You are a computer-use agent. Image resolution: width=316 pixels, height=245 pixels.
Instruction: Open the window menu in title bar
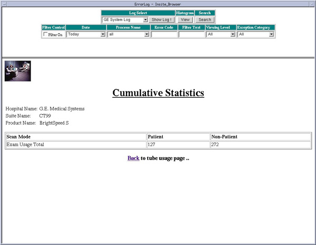pos(4,3)
